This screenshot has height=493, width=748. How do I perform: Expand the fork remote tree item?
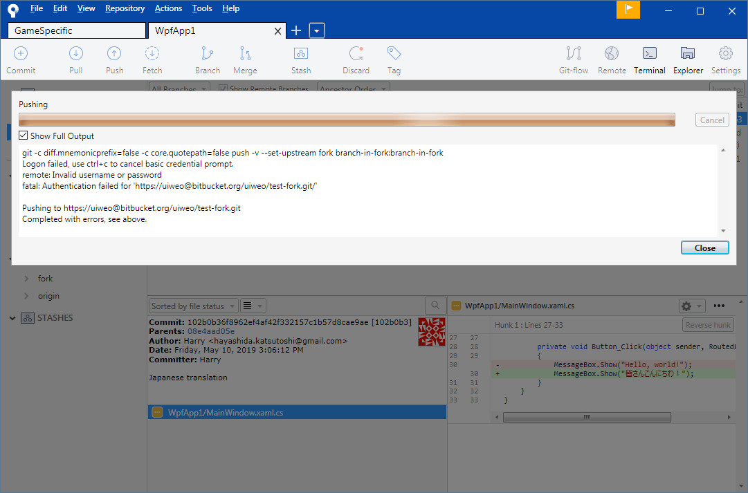[27, 279]
